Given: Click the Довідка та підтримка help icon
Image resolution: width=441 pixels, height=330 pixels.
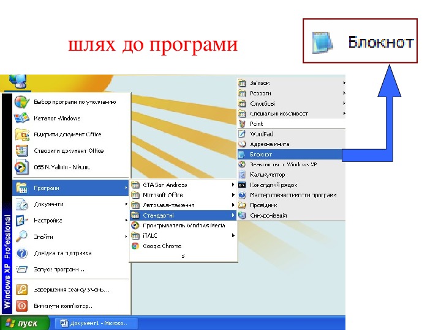Looking at the screenshot, I should [21, 253].
